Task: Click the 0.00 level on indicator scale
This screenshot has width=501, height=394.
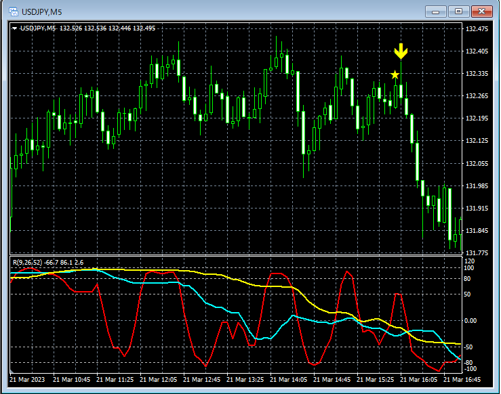Action: coord(472,320)
